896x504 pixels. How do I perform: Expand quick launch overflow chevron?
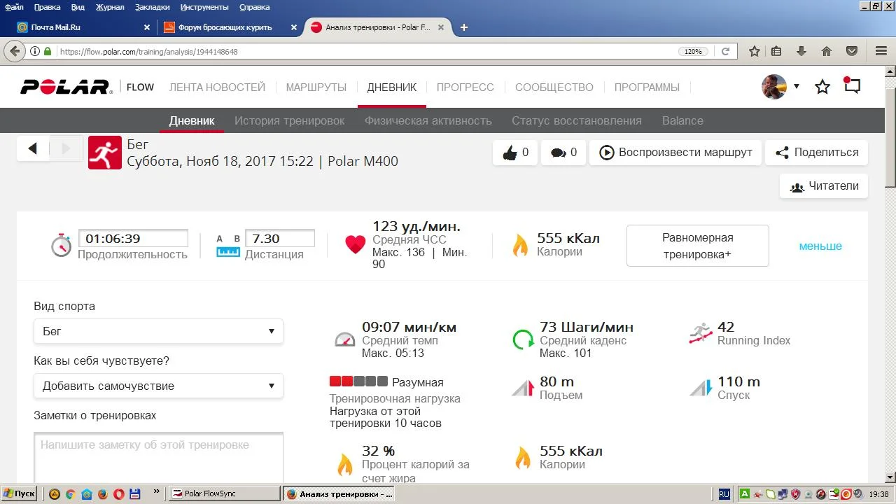click(156, 491)
